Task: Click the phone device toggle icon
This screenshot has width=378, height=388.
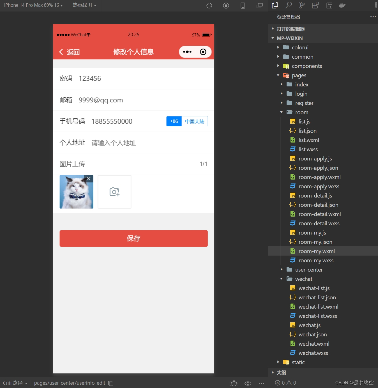Action: (x=243, y=6)
